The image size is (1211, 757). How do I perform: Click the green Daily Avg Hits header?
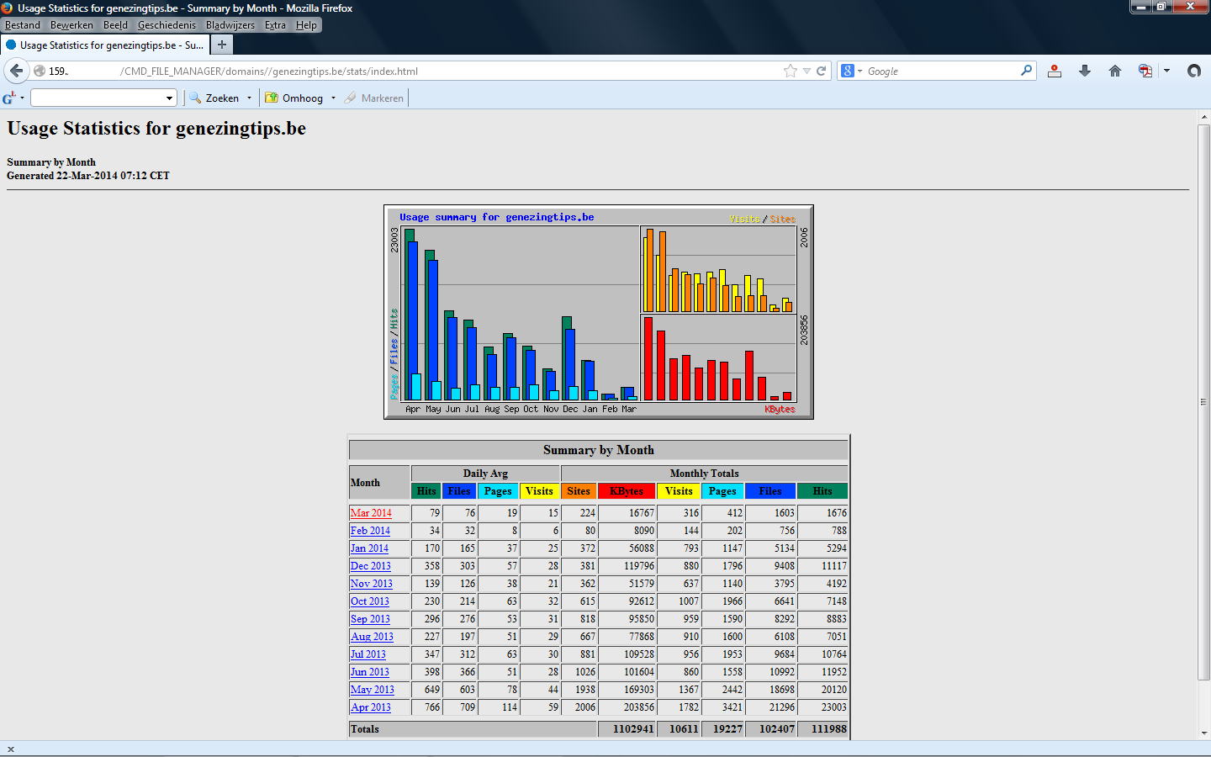[426, 491]
